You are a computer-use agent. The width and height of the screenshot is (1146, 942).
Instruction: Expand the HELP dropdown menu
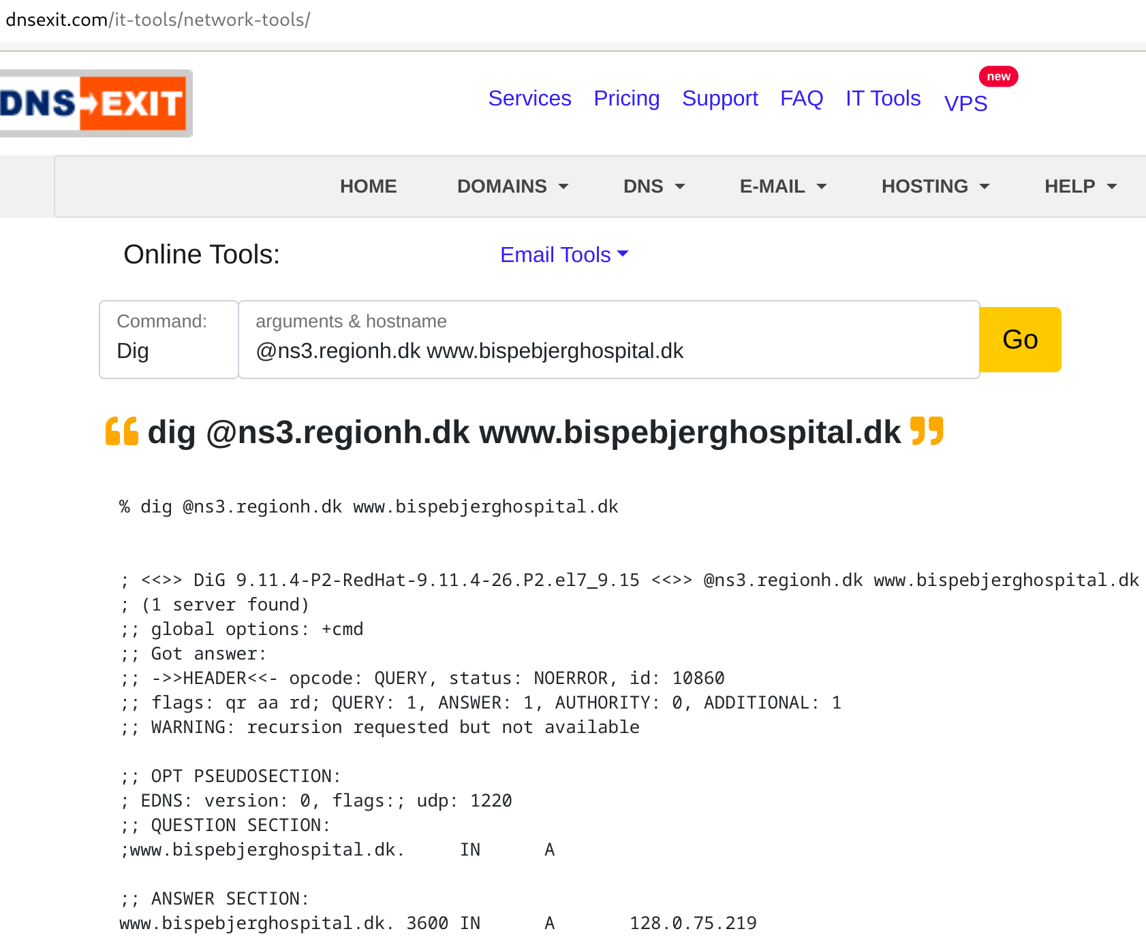(1081, 186)
